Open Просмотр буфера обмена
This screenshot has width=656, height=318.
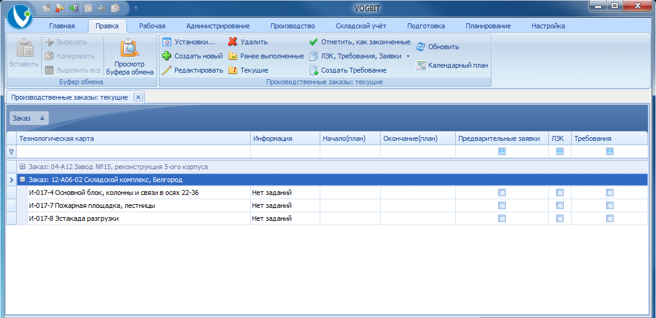point(130,58)
